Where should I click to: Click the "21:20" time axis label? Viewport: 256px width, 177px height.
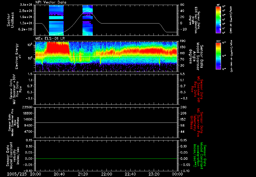coord(83,174)
